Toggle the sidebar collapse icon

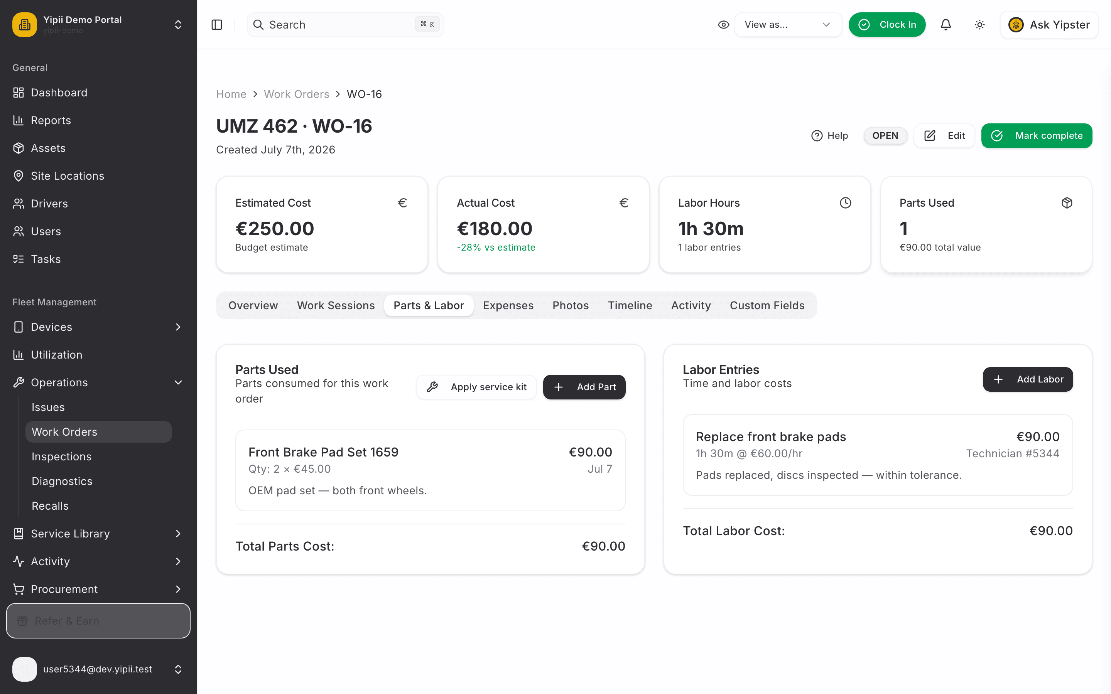[217, 25]
